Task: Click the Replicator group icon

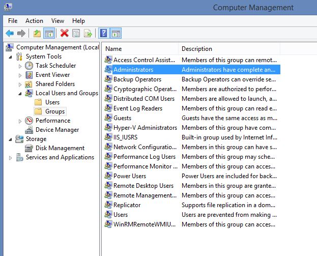Action: (x=108, y=205)
